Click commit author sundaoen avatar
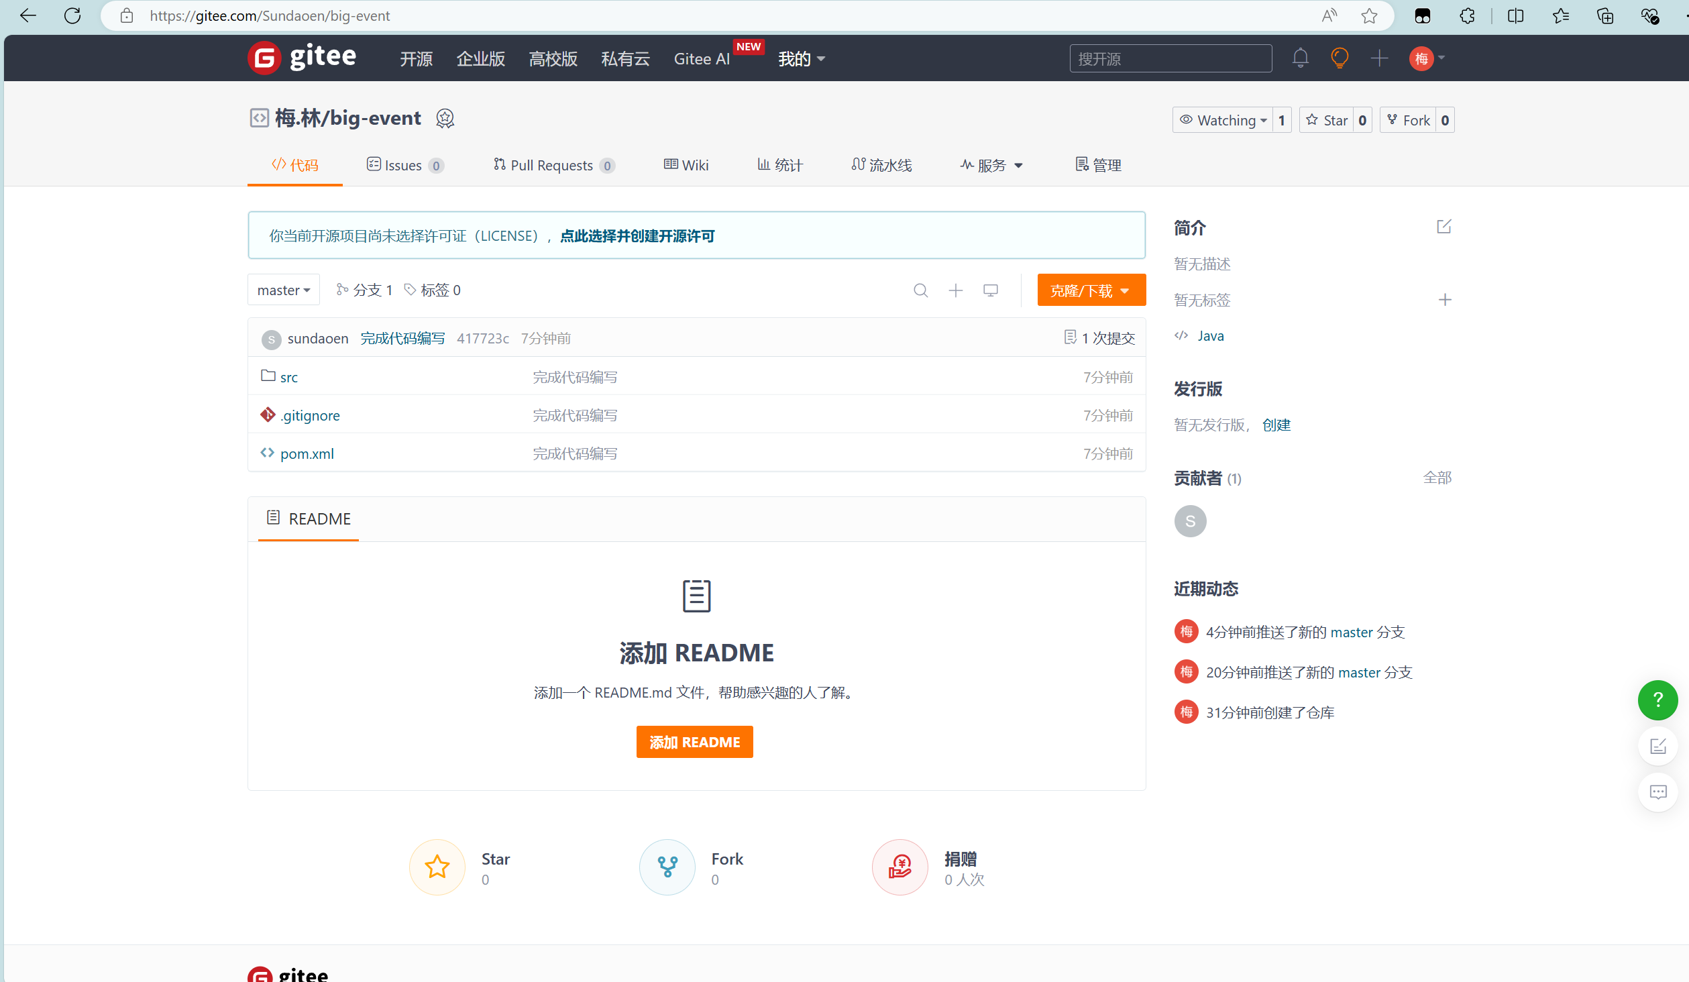This screenshot has height=982, width=1689. click(271, 339)
